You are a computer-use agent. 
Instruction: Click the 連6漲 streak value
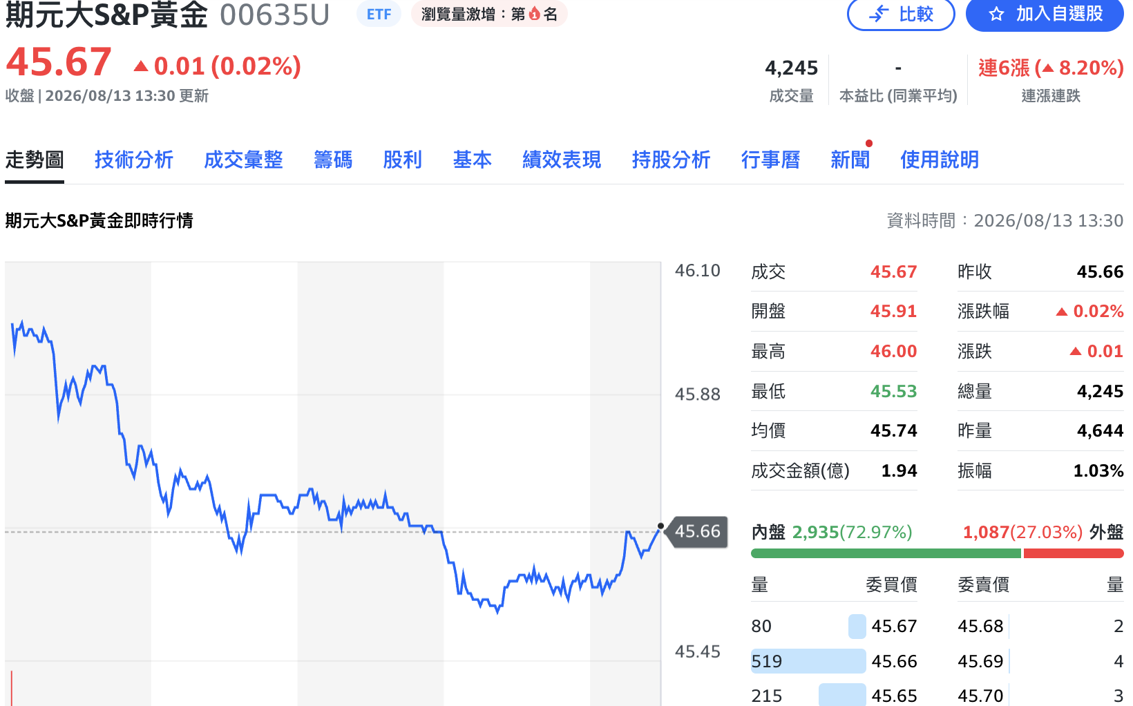click(x=1051, y=68)
